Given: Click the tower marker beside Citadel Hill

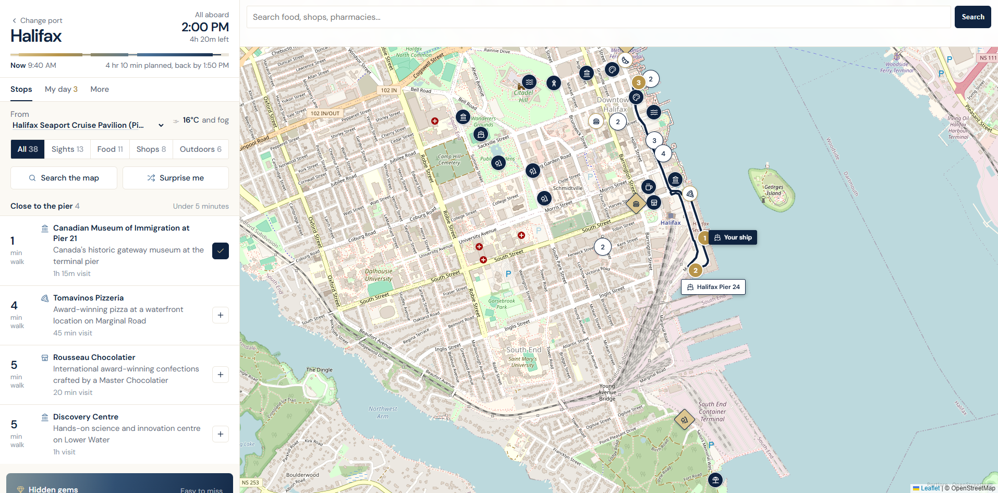Looking at the screenshot, I should [554, 82].
